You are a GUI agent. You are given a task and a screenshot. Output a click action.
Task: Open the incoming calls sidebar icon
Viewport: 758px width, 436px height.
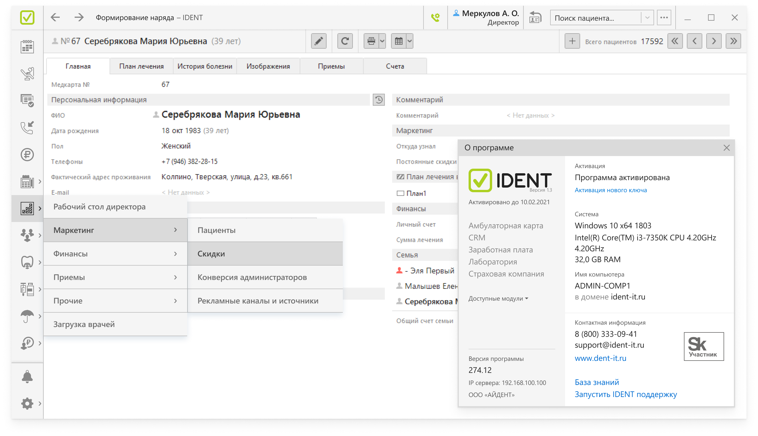tap(27, 128)
